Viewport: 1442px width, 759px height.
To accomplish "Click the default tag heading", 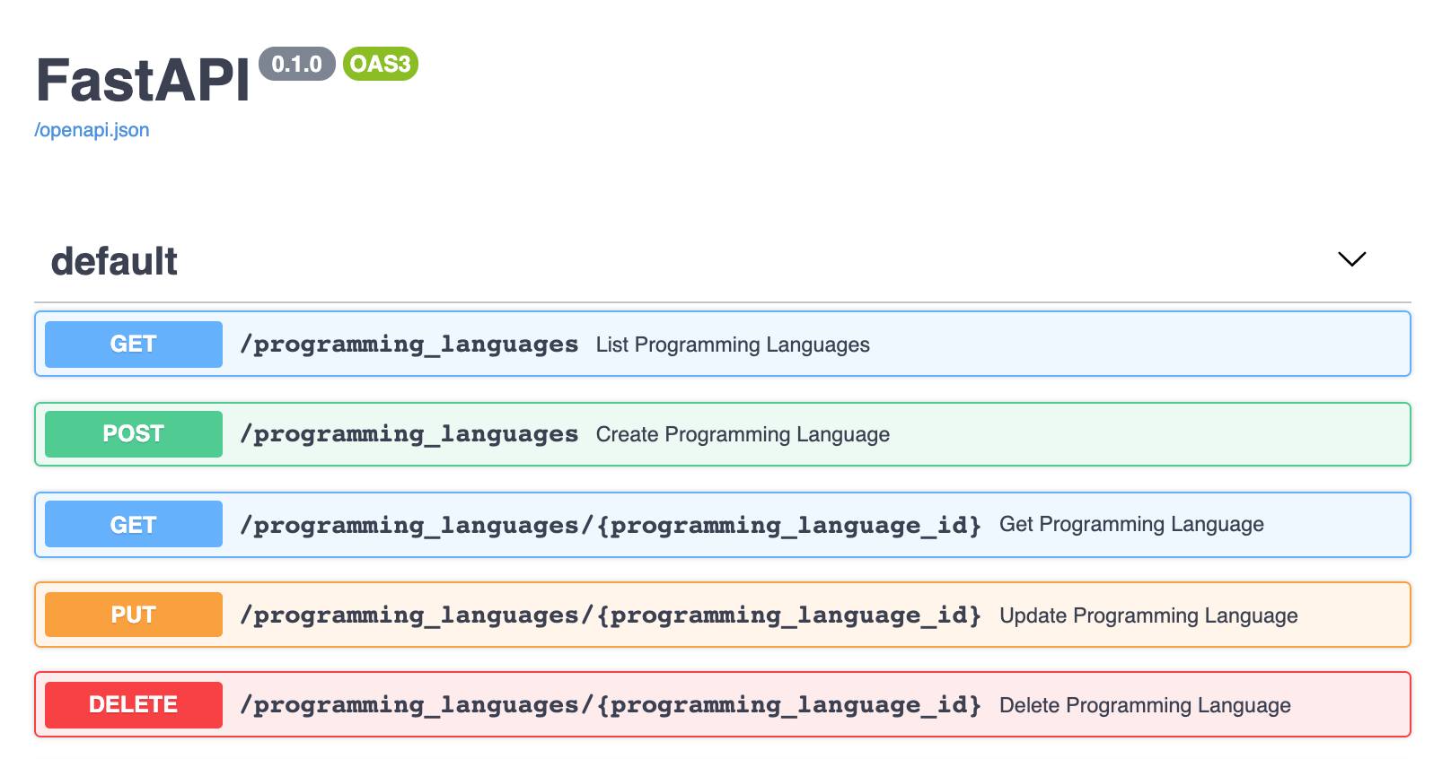I will (x=114, y=261).
